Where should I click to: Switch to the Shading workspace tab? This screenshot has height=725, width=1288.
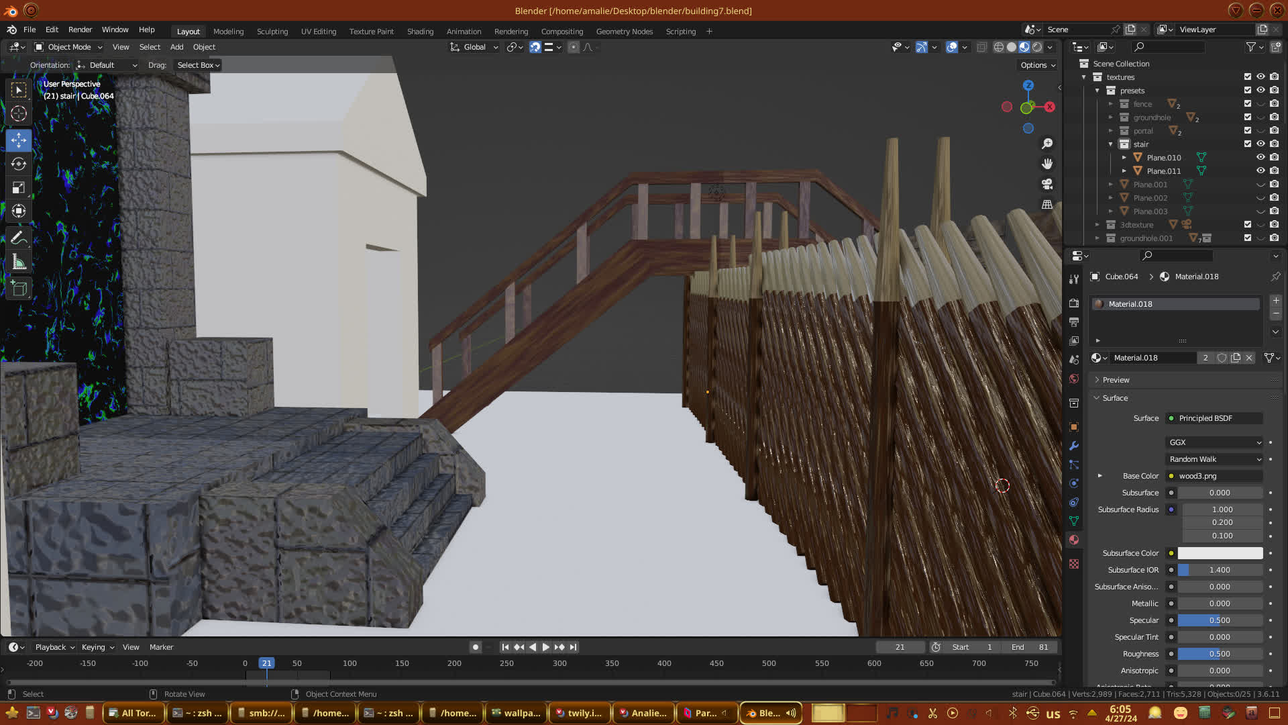tap(420, 32)
